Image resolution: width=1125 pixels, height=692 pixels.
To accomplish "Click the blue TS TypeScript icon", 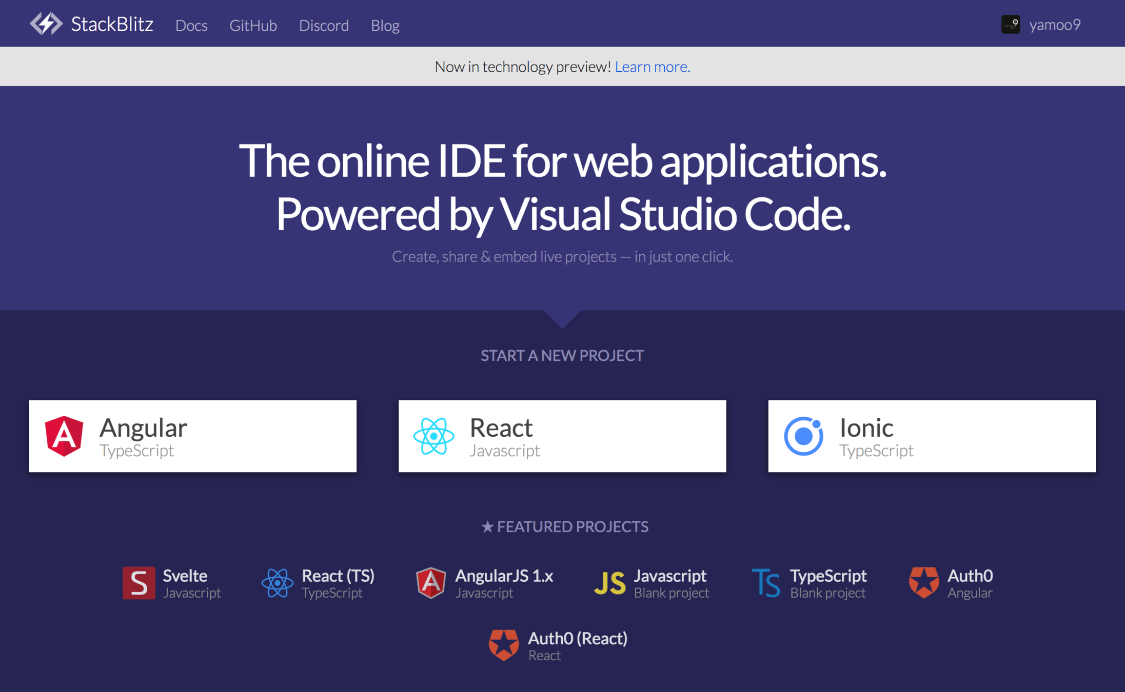I will click(x=765, y=583).
